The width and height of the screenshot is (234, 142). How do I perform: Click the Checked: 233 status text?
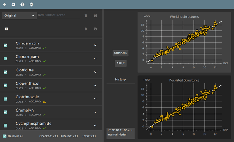click(x=49, y=136)
